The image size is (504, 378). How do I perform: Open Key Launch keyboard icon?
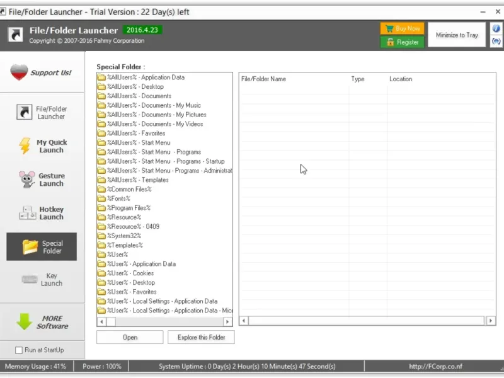(x=30, y=279)
